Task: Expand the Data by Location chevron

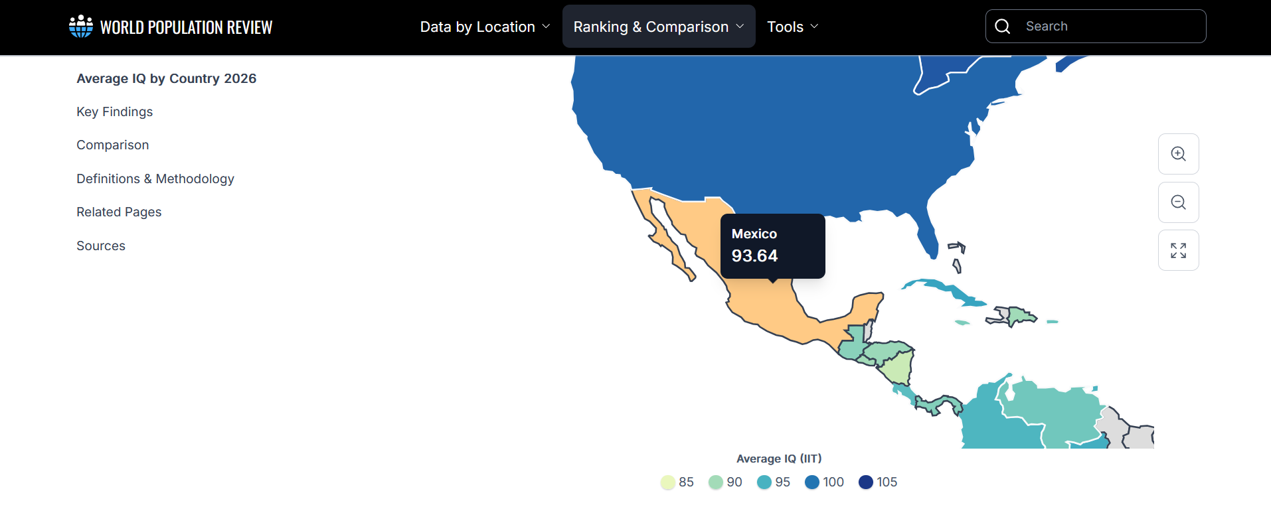Action: pyautogui.click(x=546, y=27)
